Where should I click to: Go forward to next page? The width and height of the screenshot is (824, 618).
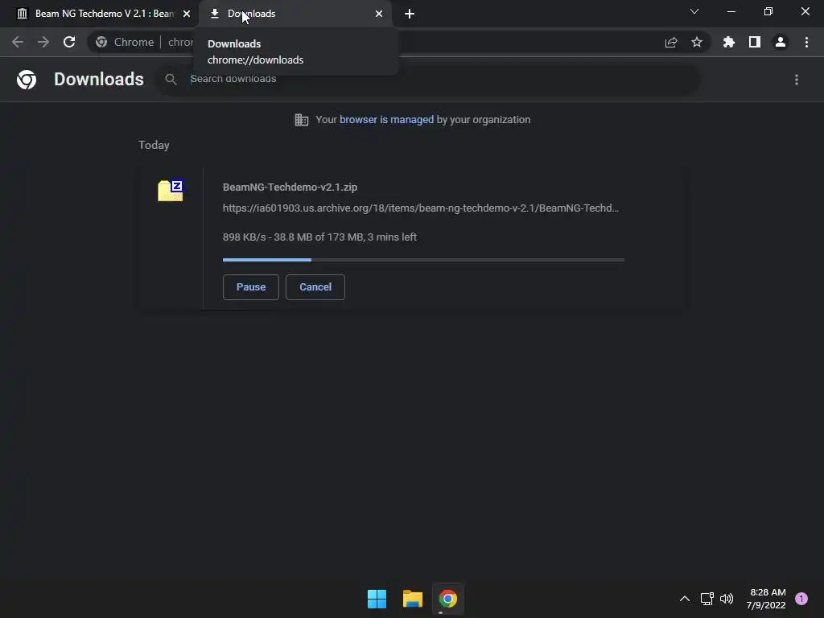[x=43, y=42]
